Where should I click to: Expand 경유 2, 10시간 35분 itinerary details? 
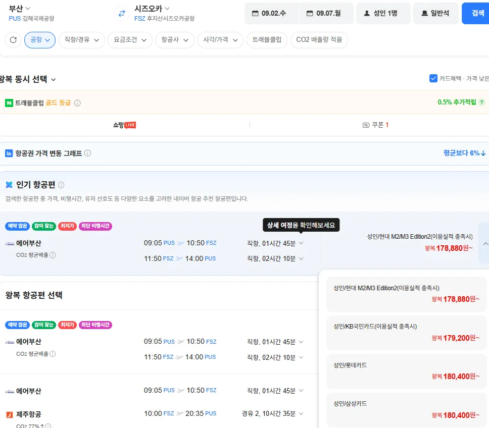[x=273, y=414]
